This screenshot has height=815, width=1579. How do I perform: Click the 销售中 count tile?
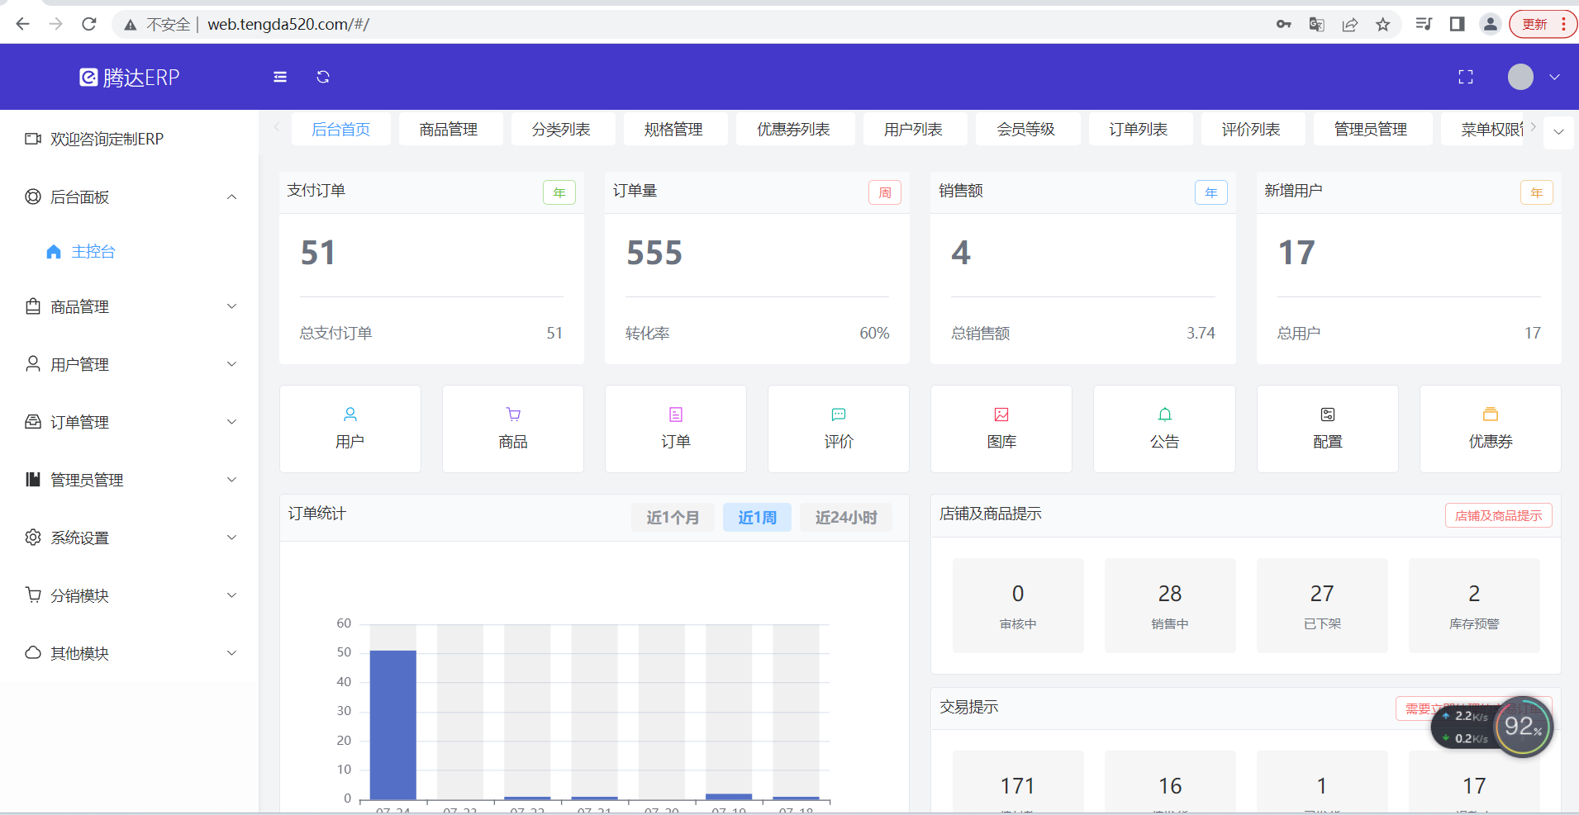(x=1169, y=605)
